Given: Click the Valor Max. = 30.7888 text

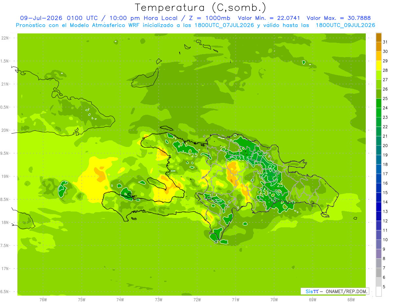Looking at the screenshot, I should tap(339, 18).
